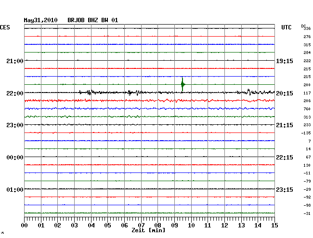Click the DC value 233

(307, 125)
